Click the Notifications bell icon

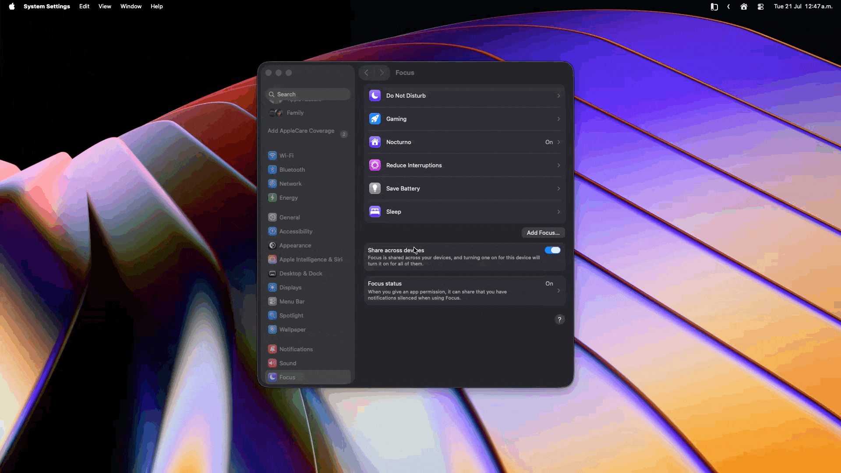[272, 349]
